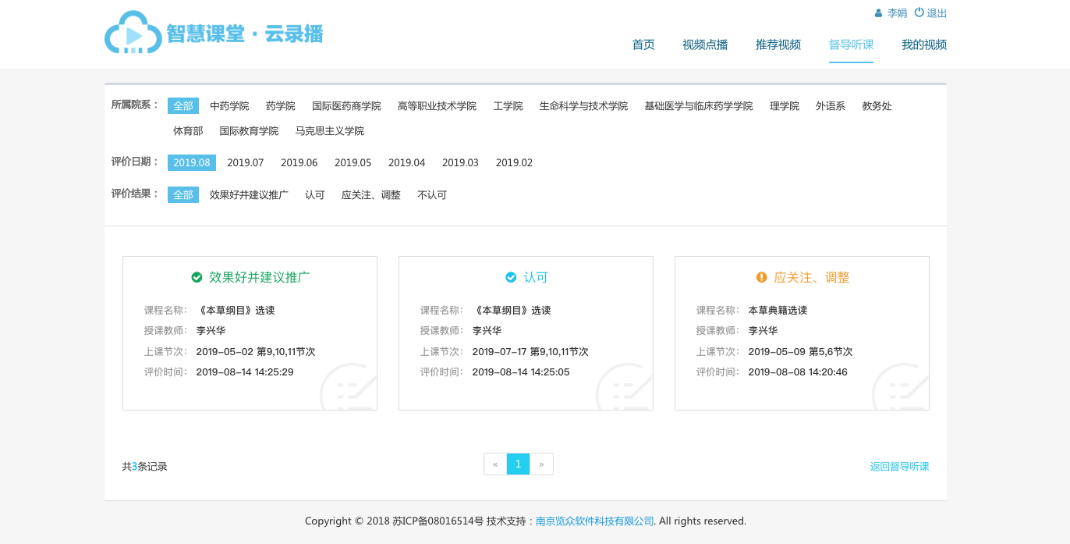Screen dimensions: 1070x544
Task: Select 2019.07 evaluation date filter
Action: click(x=245, y=163)
